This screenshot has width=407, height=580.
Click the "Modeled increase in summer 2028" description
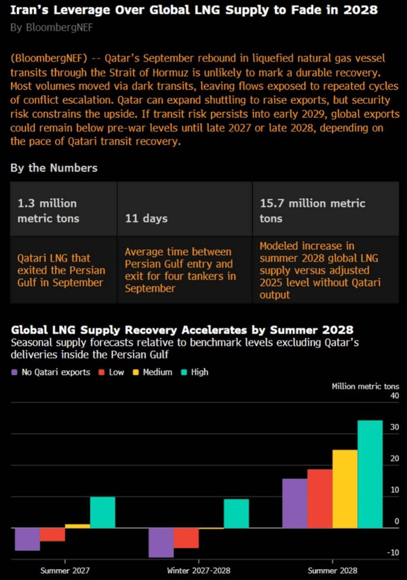[x=320, y=271]
